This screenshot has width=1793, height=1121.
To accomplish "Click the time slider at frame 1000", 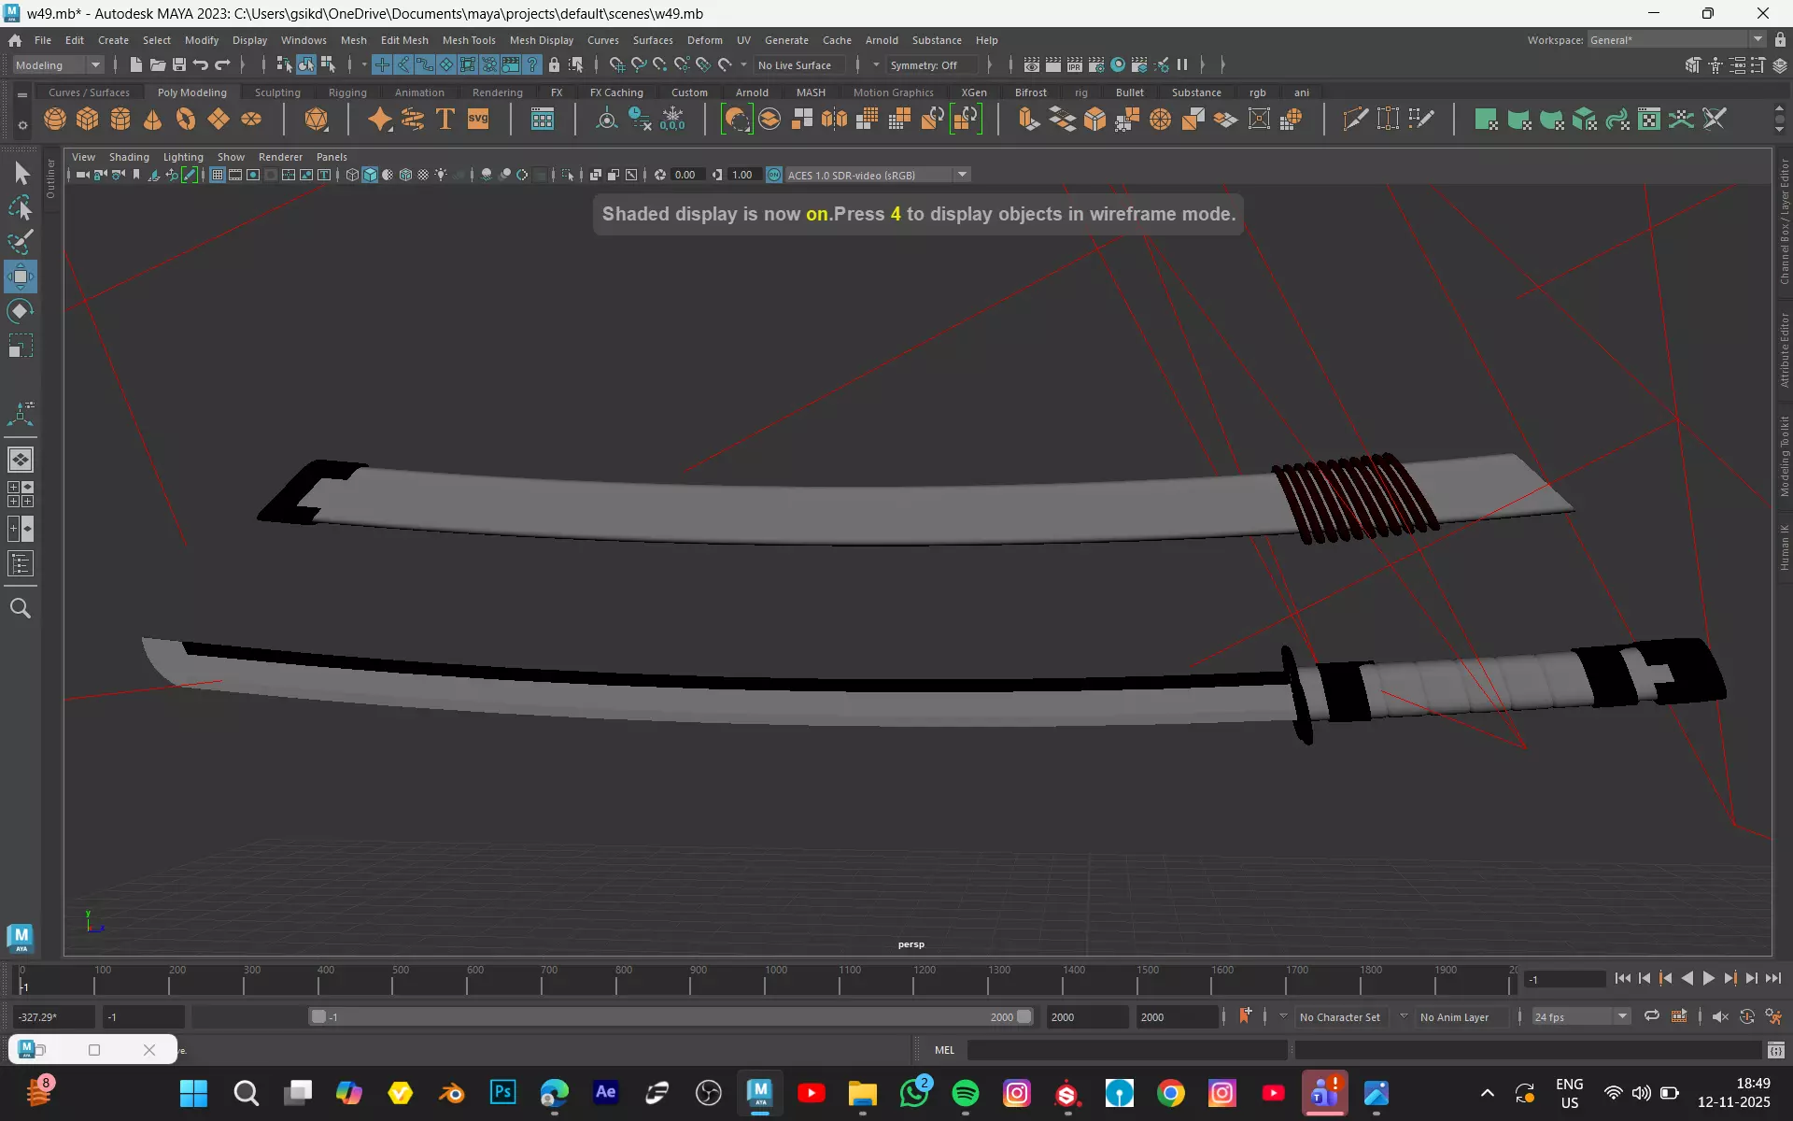I will (x=766, y=981).
